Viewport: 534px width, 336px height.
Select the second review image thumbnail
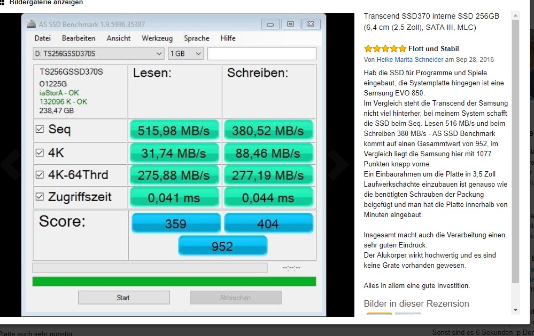[408, 313]
